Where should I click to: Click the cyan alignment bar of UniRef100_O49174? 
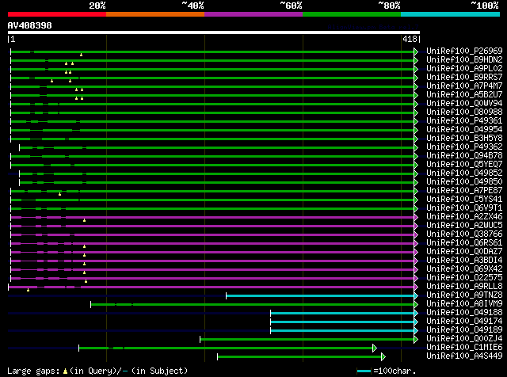[342, 322]
